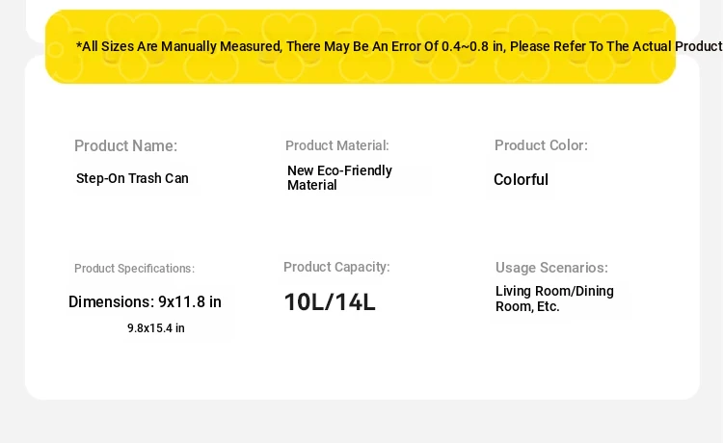Screen dimensions: 723x443
Task: Click 'Dimensions: 9x11.8 in' text
Action: [x=145, y=302]
